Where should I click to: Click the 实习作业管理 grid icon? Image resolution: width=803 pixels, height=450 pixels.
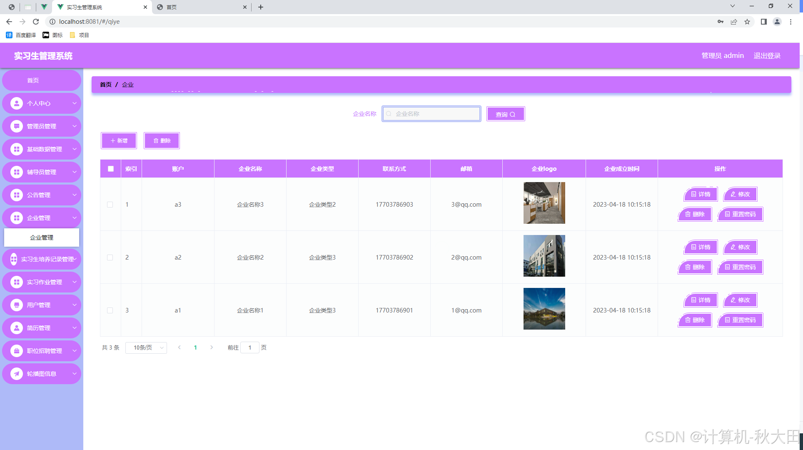pos(17,282)
